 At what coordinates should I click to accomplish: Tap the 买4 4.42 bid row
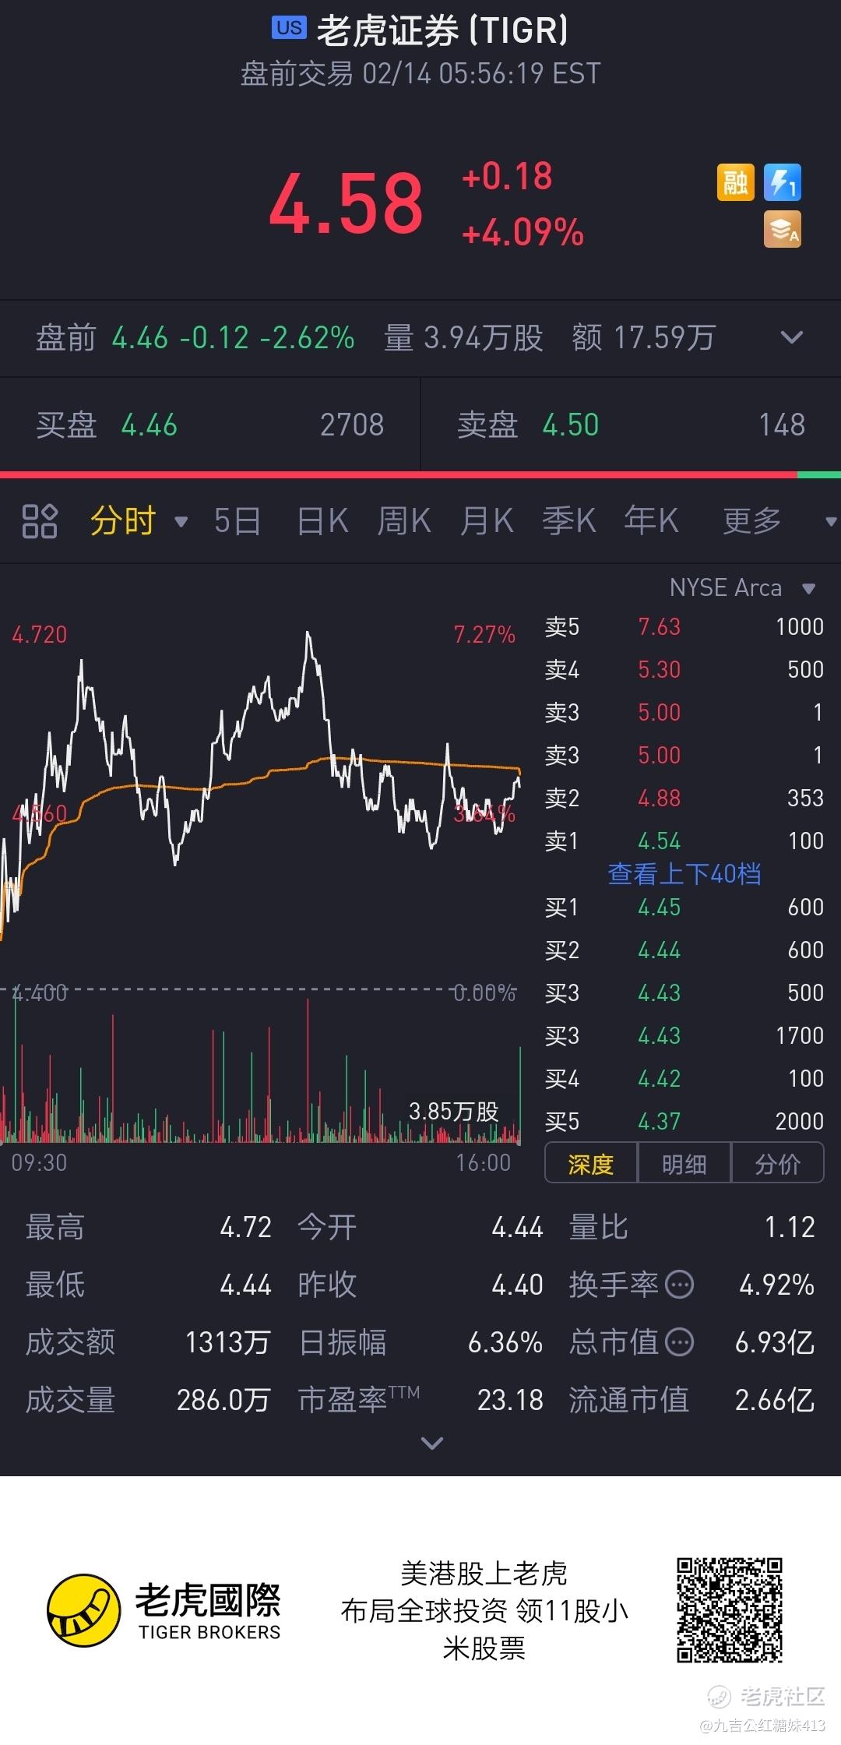tap(684, 1079)
